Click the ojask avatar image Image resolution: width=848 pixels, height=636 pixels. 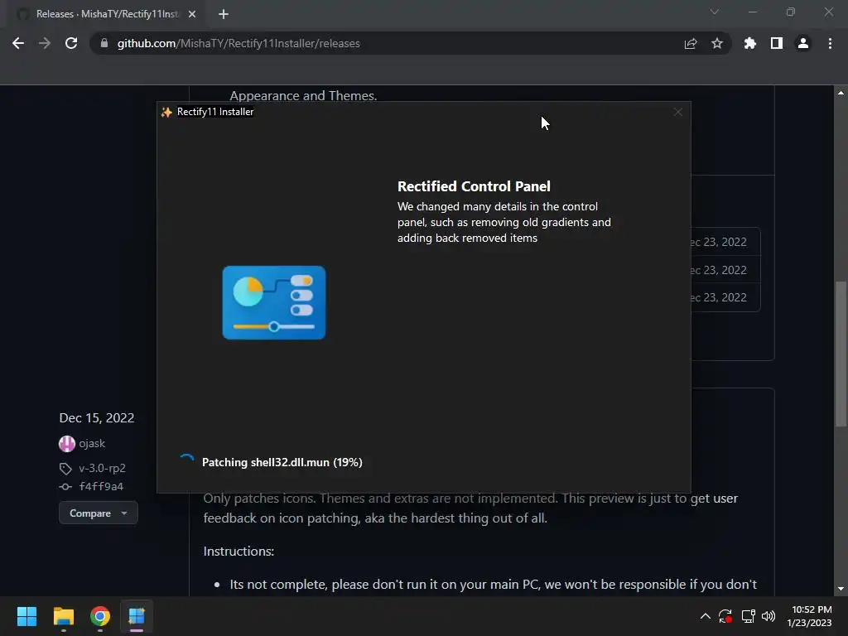tap(66, 444)
